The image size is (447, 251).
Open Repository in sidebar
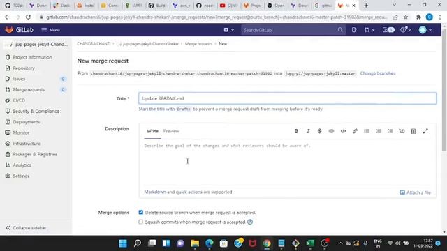(24, 68)
